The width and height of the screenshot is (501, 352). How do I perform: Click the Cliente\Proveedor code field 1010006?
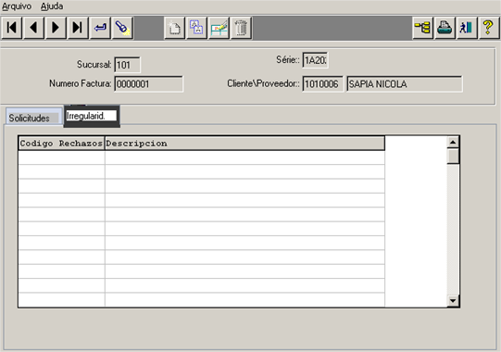[322, 84]
